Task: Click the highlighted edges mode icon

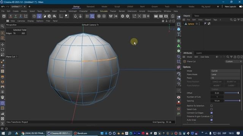Action: click(39, 16)
